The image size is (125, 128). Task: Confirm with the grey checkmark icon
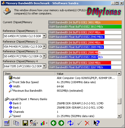coord(80,123)
